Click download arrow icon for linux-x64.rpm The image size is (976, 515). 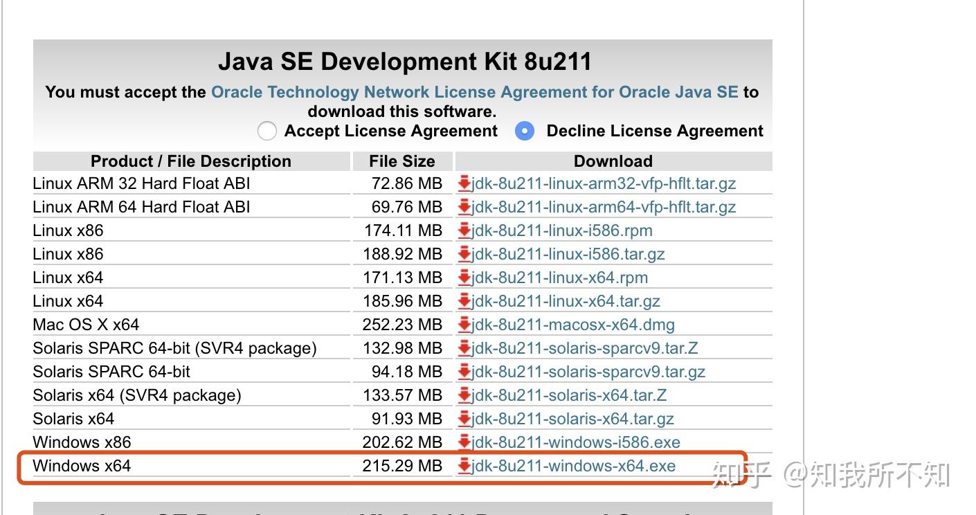coord(464,278)
